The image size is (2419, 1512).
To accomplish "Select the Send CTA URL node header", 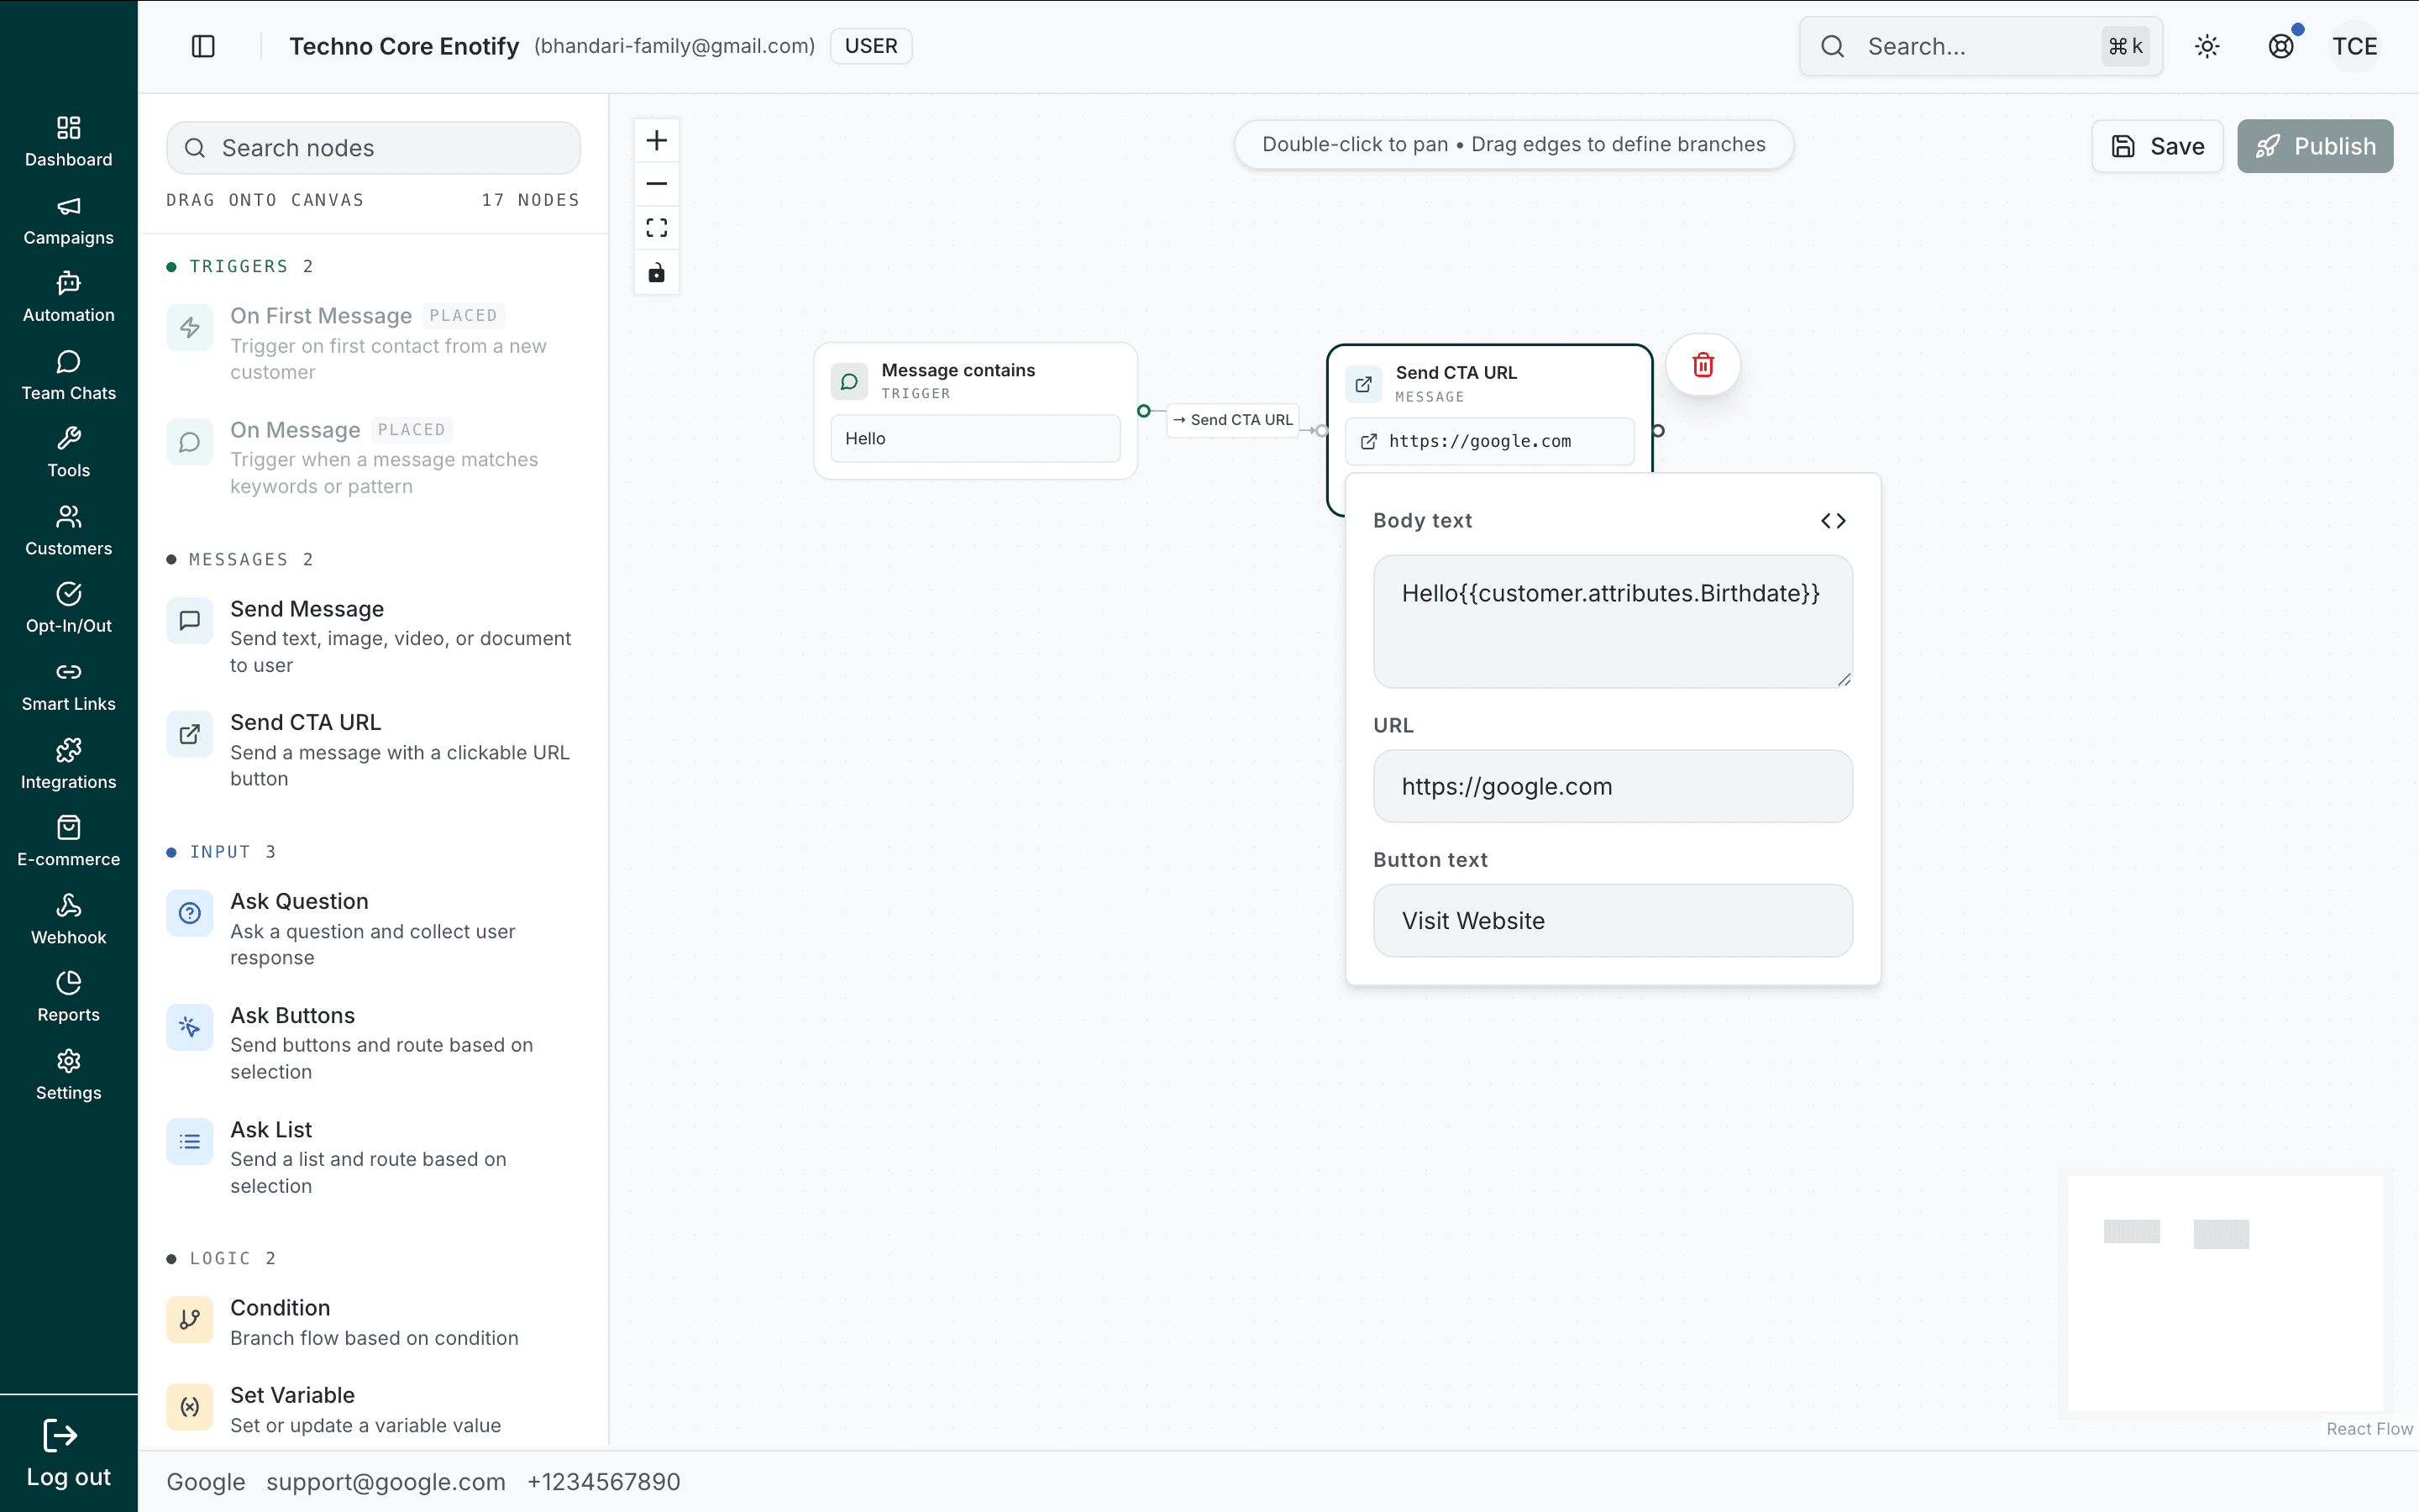I will [1489, 383].
